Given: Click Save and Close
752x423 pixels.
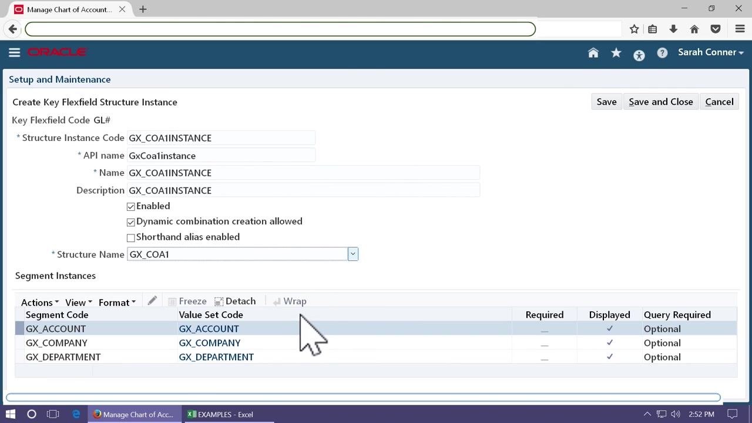Looking at the screenshot, I should pyautogui.click(x=661, y=102).
